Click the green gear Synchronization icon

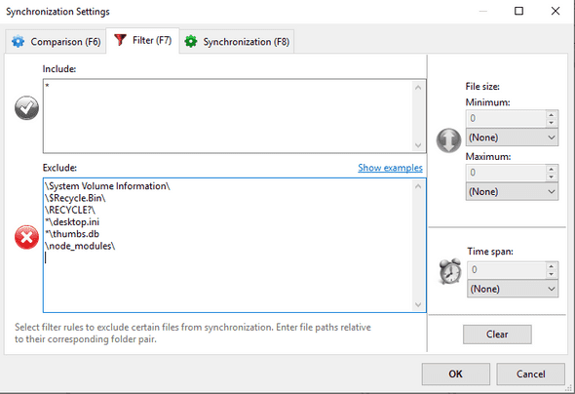191,42
